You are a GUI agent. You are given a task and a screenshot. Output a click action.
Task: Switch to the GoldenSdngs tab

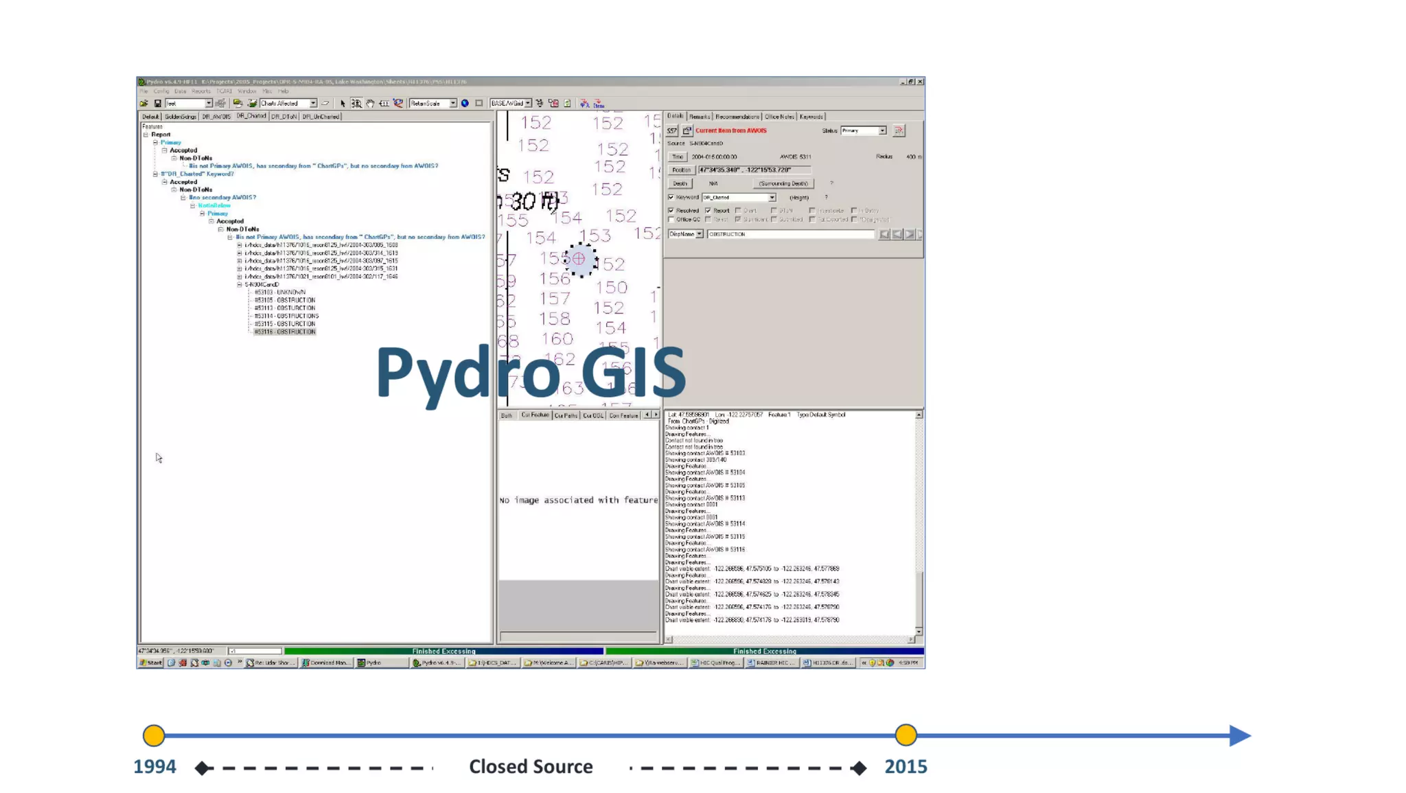coord(181,117)
